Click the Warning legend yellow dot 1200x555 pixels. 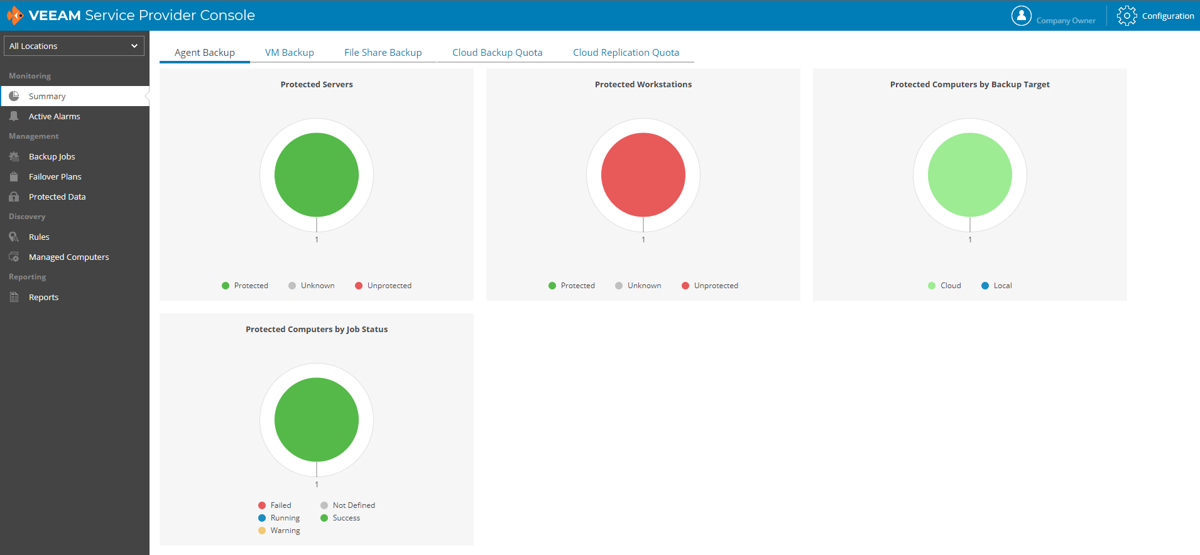pos(262,531)
